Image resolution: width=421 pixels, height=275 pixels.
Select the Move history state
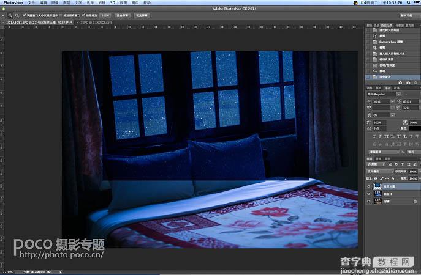pos(393,71)
